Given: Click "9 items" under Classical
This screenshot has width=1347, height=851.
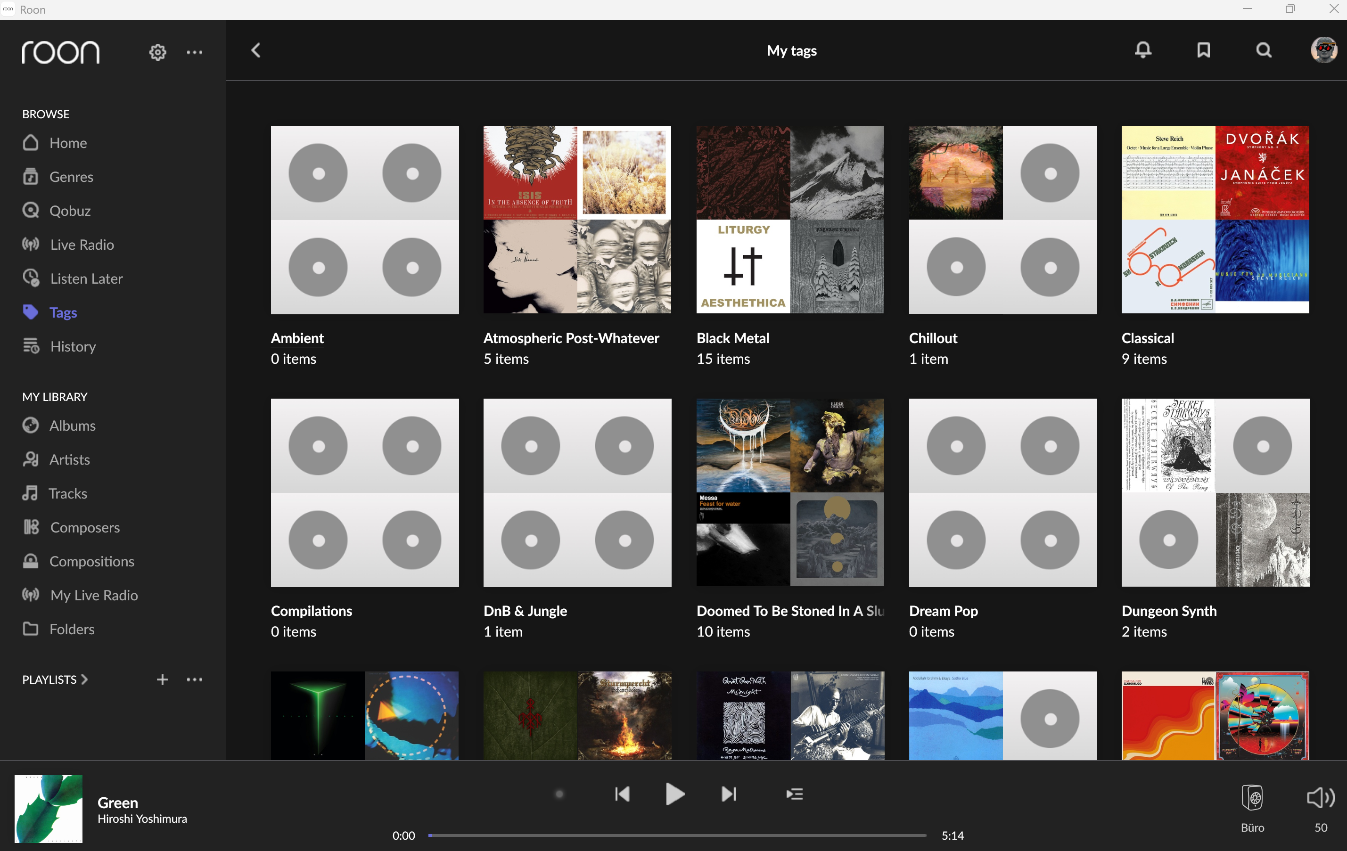Looking at the screenshot, I should point(1144,359).
